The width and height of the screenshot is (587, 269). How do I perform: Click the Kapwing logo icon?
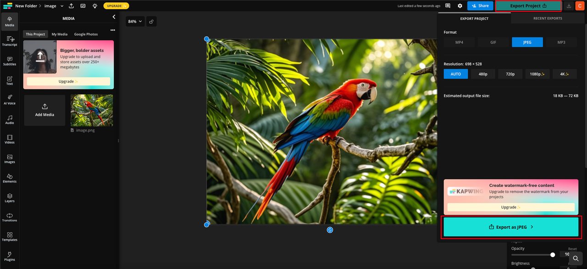(x=7, y=6)
